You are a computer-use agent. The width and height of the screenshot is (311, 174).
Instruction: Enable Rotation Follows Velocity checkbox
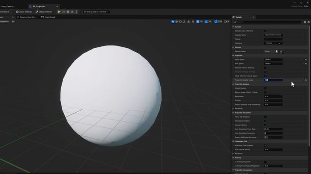click(265, 68)
